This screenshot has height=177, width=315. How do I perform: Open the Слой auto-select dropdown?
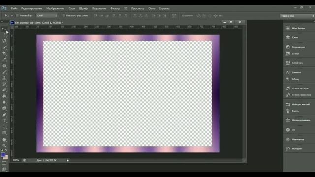pos(47,15)
